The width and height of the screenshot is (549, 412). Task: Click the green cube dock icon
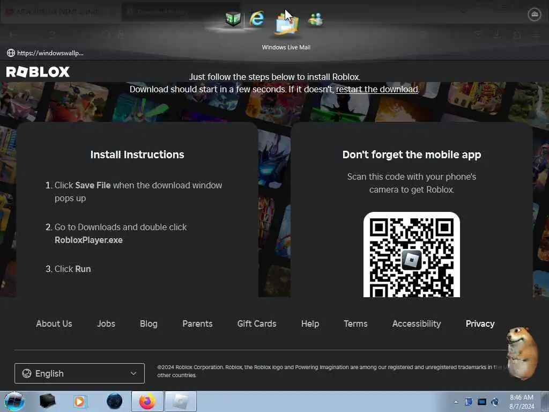coord(233,19)
